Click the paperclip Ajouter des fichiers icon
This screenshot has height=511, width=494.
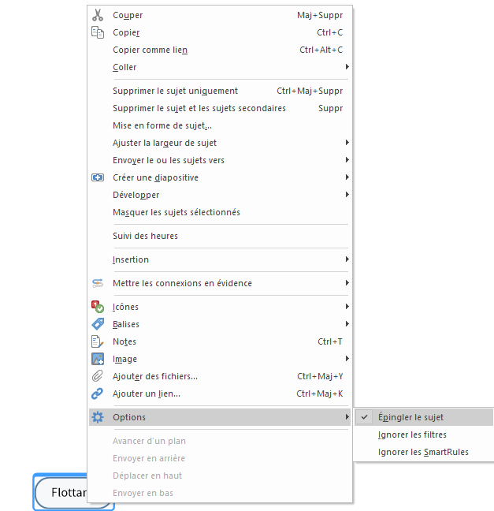(98, 376)
